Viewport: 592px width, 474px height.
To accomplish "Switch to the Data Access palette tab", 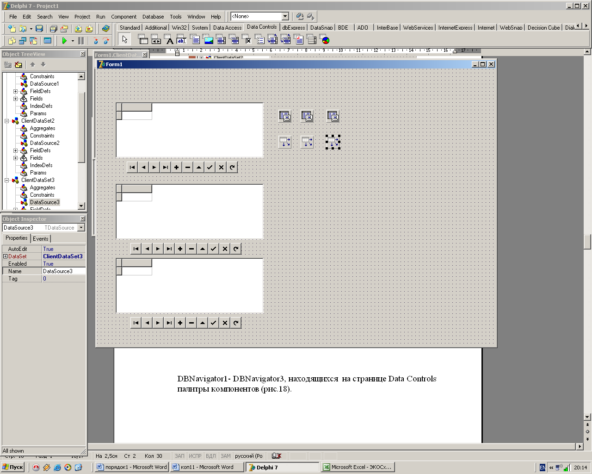I will (x=227, y=28).
